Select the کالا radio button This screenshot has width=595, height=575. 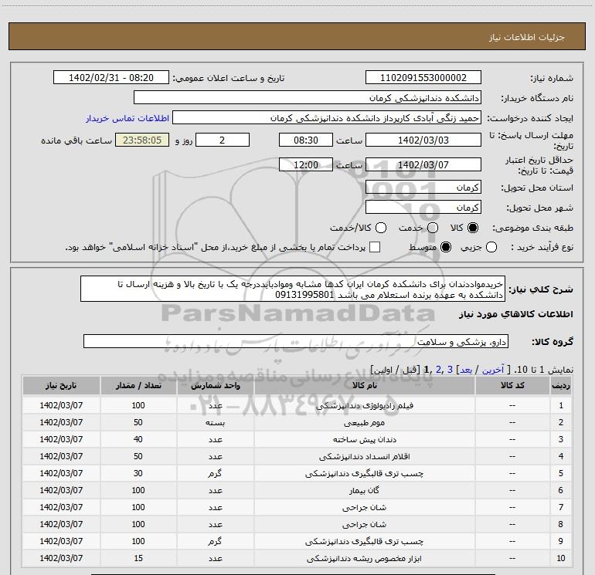[473, 228]
